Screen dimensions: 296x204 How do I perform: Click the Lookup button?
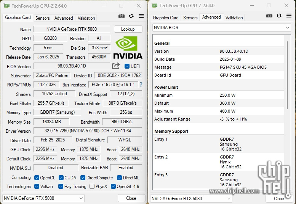[128, 29]
